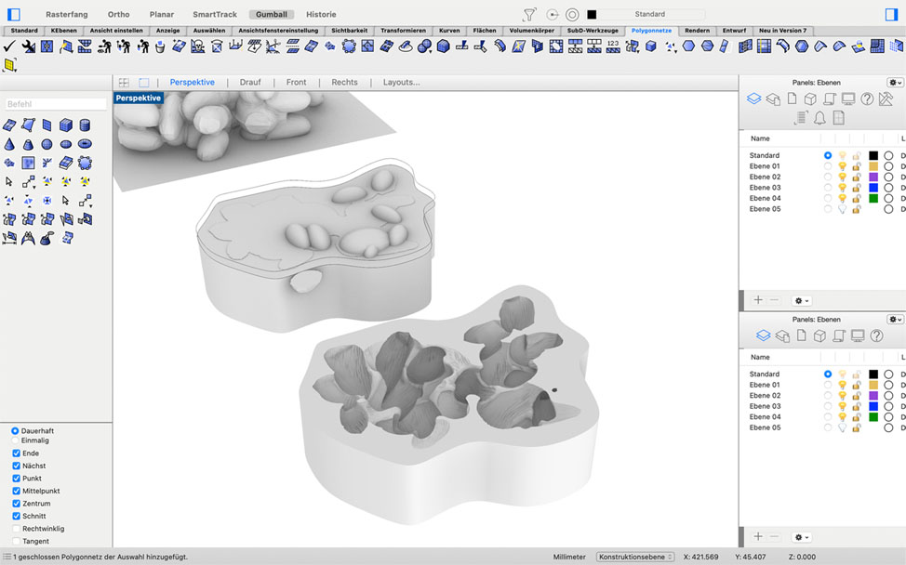Enable the Tangent object snap

(16, 541)
